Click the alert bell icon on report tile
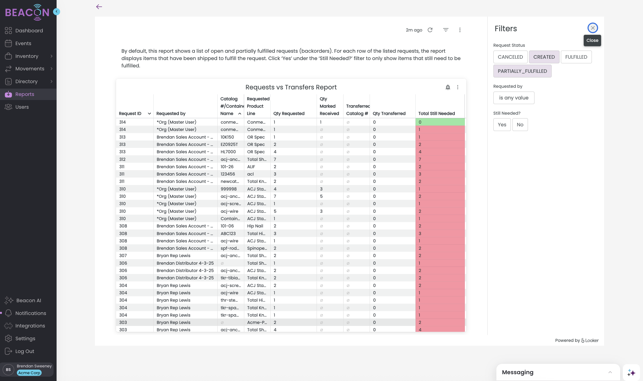This screenshot has height=381, width=643. pos(448,87)
